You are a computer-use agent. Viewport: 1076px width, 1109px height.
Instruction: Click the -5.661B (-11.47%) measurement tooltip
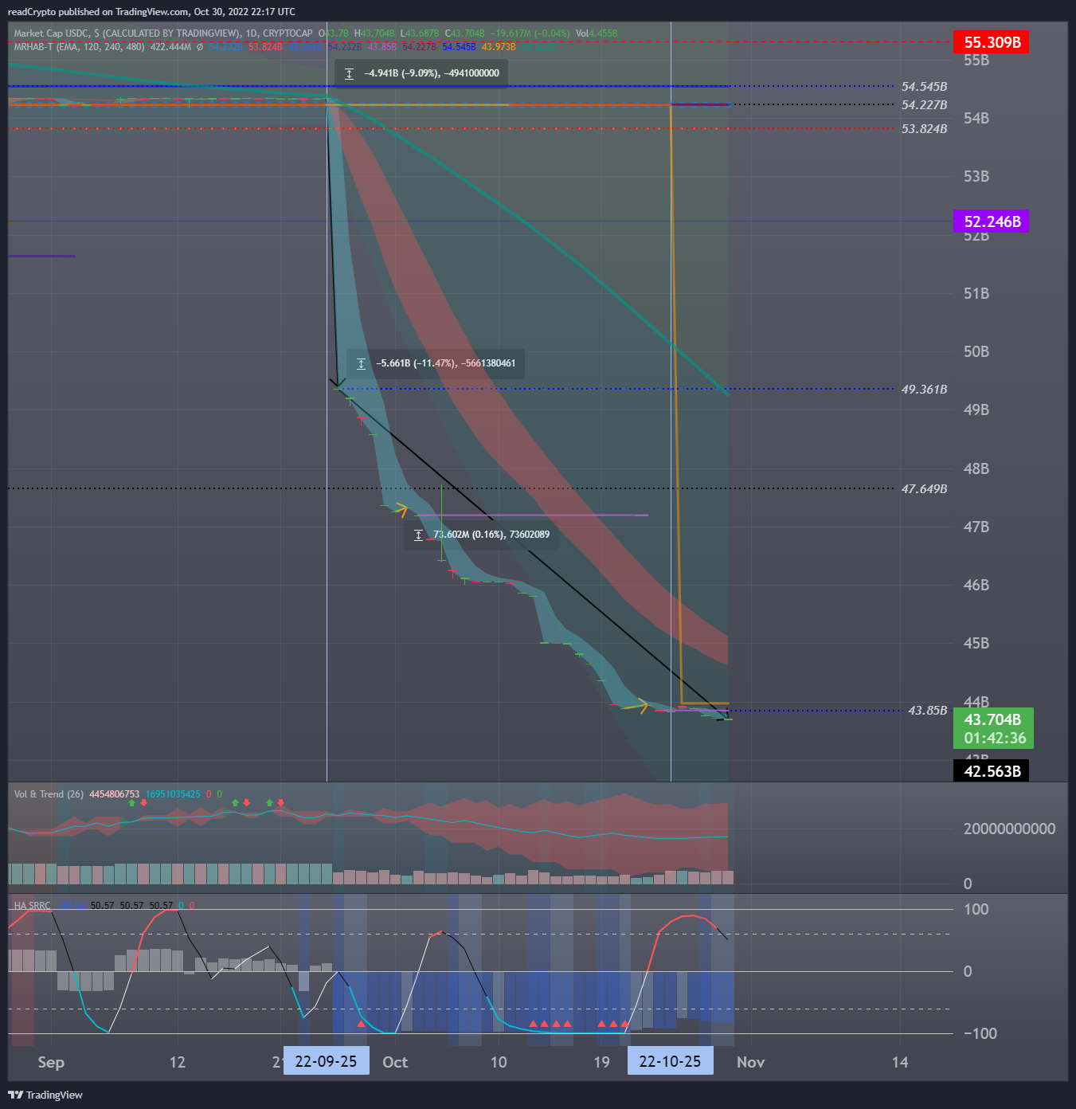436,363
